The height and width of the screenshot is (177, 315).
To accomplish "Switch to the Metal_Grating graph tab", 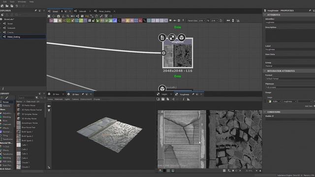I will click(x=105, y=11).
